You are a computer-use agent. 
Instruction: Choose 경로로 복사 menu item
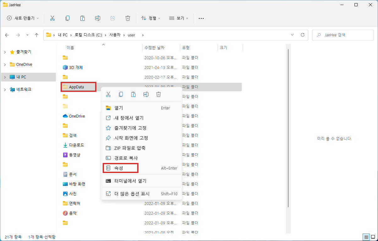click(142, 158)
